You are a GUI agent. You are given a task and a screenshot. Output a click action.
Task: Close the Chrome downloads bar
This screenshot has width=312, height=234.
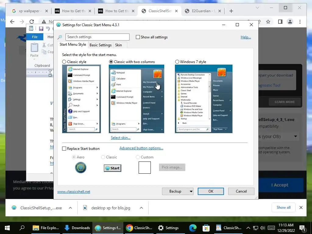301,207
